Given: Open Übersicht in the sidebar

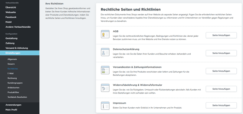Looking at the screenshot, I should click(x=11, y=8).
